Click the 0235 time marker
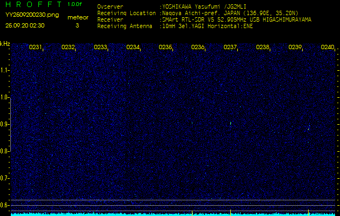The height and width of the screenshot is (216, 340). 165,48
